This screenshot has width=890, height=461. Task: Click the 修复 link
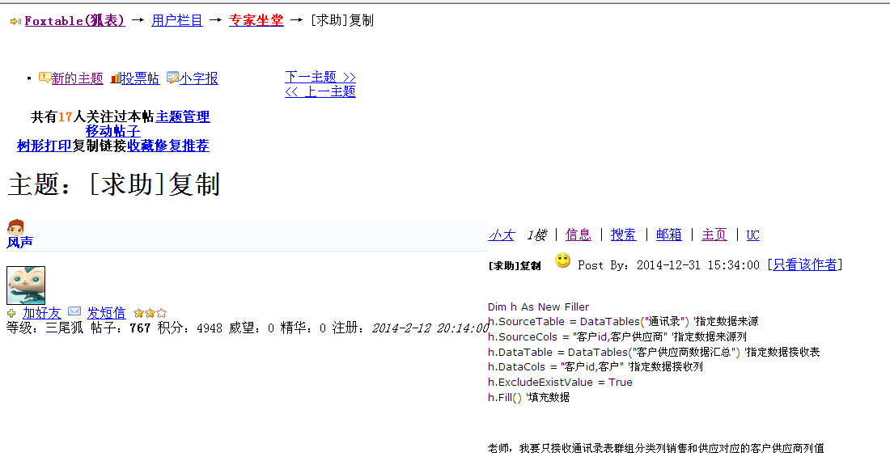pyautogui.click(x=168, y=146)
